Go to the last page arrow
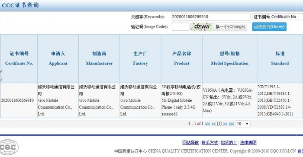303x157 pixels. pos(232,124)
